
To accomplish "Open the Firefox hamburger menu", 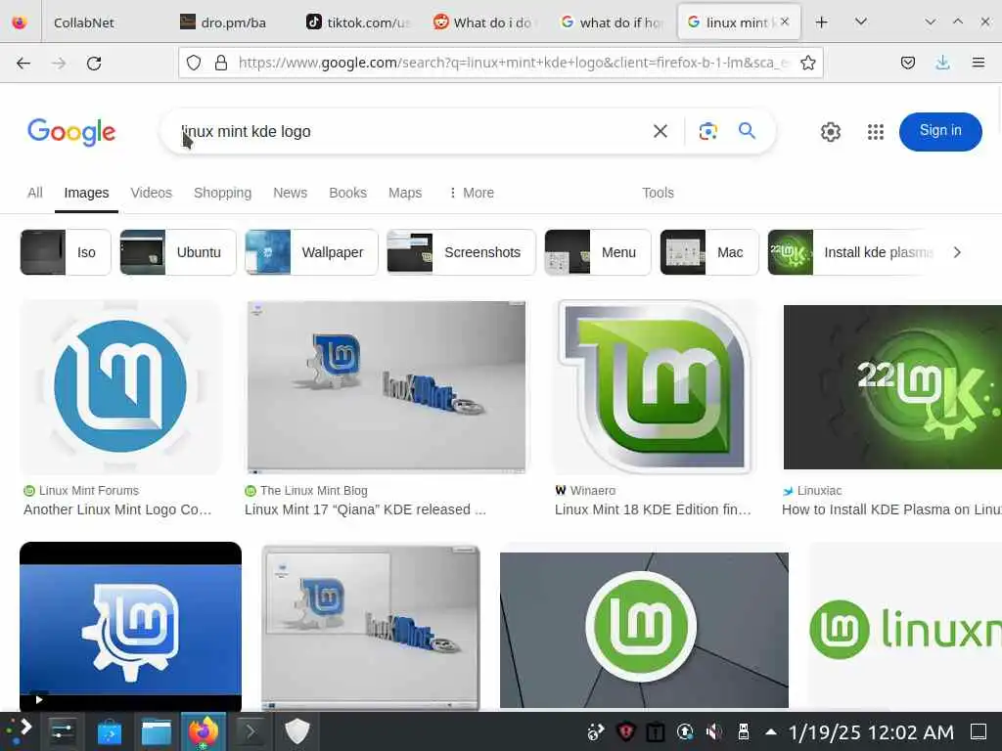I will click(978, 63).
